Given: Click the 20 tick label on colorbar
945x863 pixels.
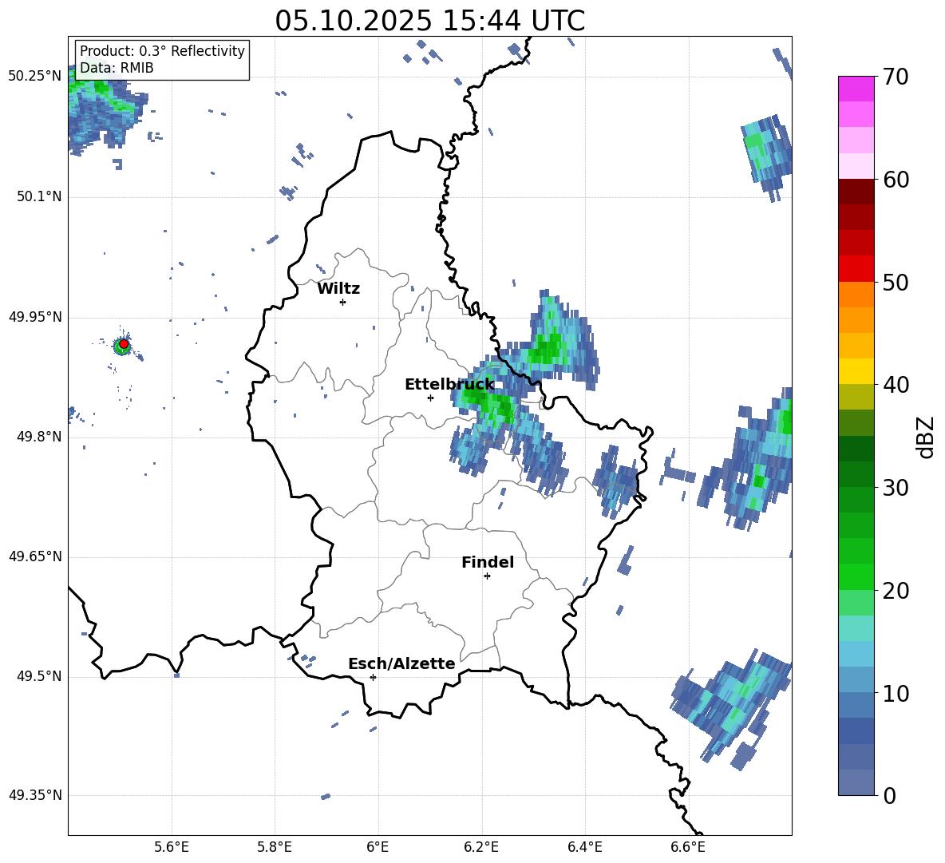Looking at the screenshot, I should pyautogui.click(x=896, y=590).
